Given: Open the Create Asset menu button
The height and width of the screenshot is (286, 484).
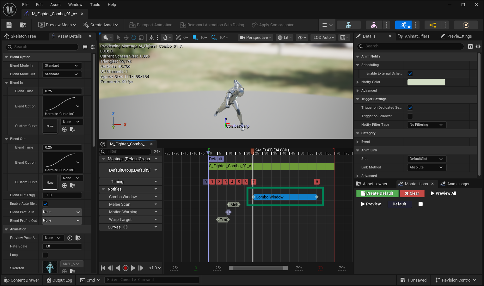Looking at the screenshot, I should (x=101, y=25).
